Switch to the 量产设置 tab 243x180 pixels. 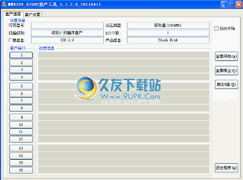pos(32,14)
